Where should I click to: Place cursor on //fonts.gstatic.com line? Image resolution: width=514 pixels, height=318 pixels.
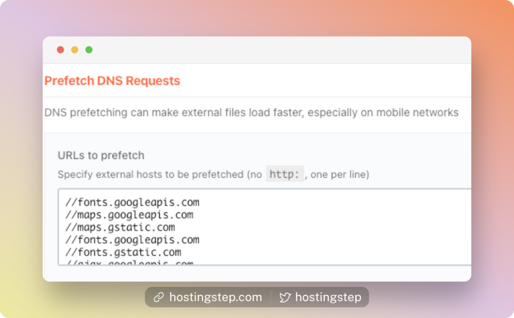[123, 252]
